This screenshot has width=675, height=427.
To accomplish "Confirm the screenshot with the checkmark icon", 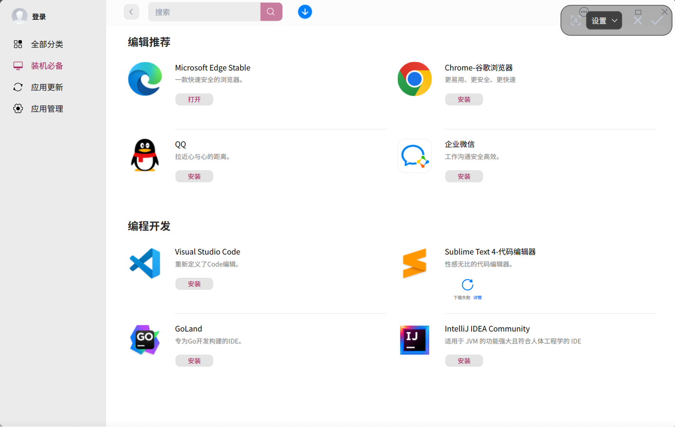I will (x=657, y=21).
